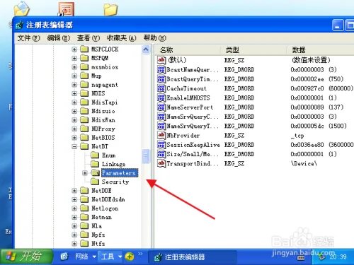Screen dimensions: 354x265
Task: Select the NDProxy folder icon
Action: pos(84,129)
